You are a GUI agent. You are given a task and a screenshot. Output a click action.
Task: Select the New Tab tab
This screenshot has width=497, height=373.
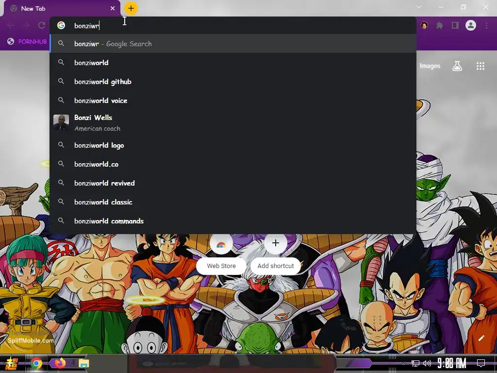point(62,9)
